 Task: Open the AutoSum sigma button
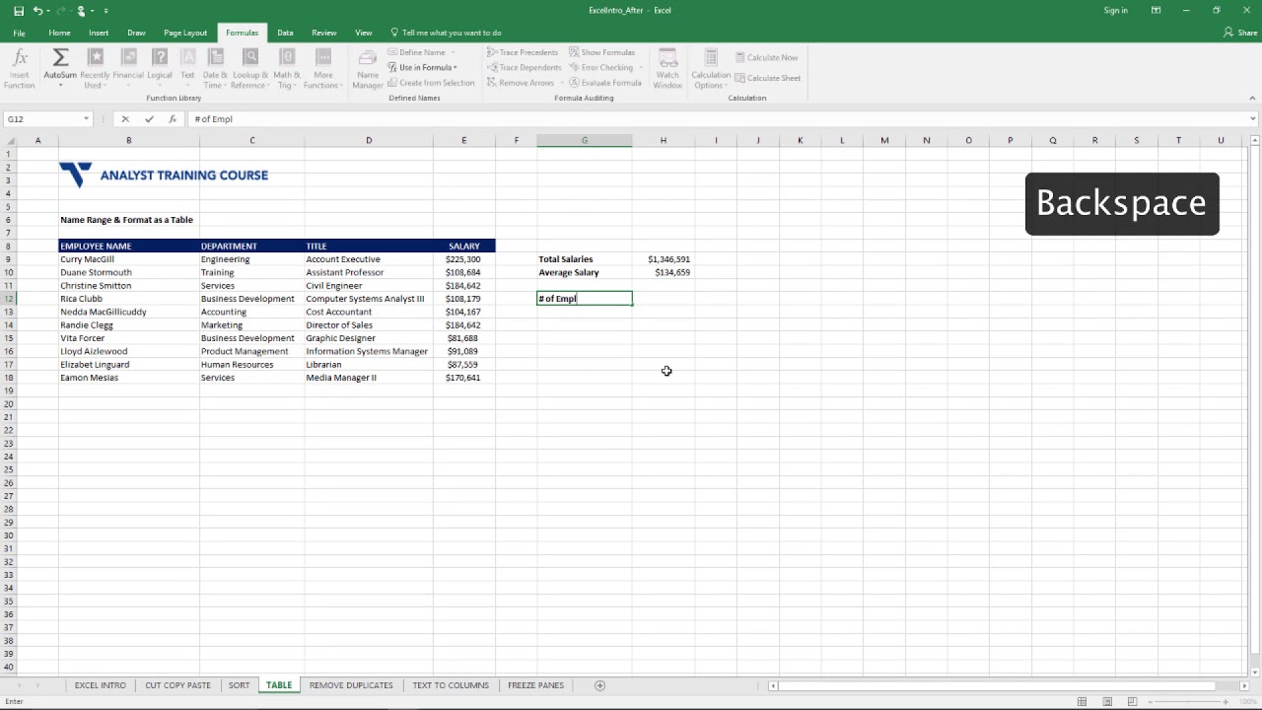[x=60, y=69]
